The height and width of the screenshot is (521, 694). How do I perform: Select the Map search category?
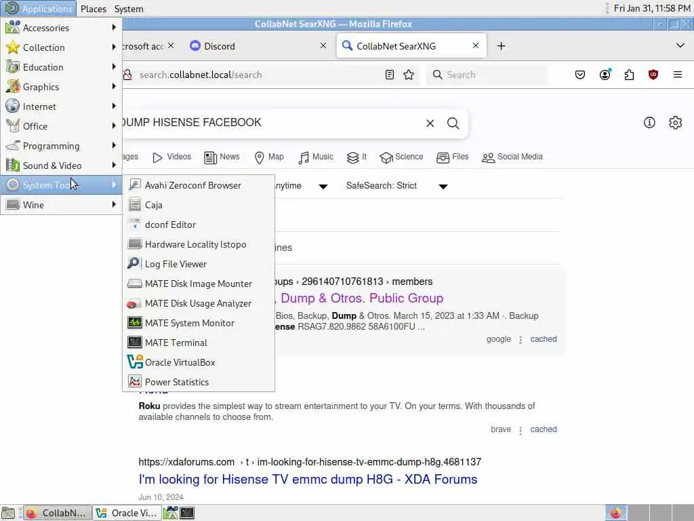[269, 157]
